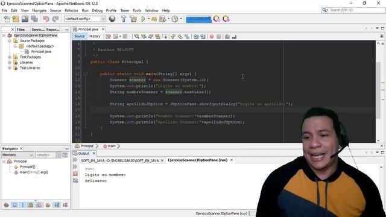Screen dimensions: 386x217
Task: Open the Run Project dropdown arrow
Action: tap(148, 19)
